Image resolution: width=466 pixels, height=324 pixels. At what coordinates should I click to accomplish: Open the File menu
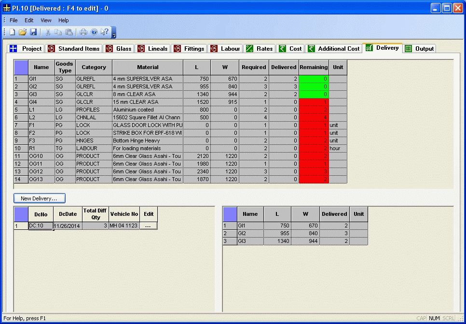click(x=14, y=20)
